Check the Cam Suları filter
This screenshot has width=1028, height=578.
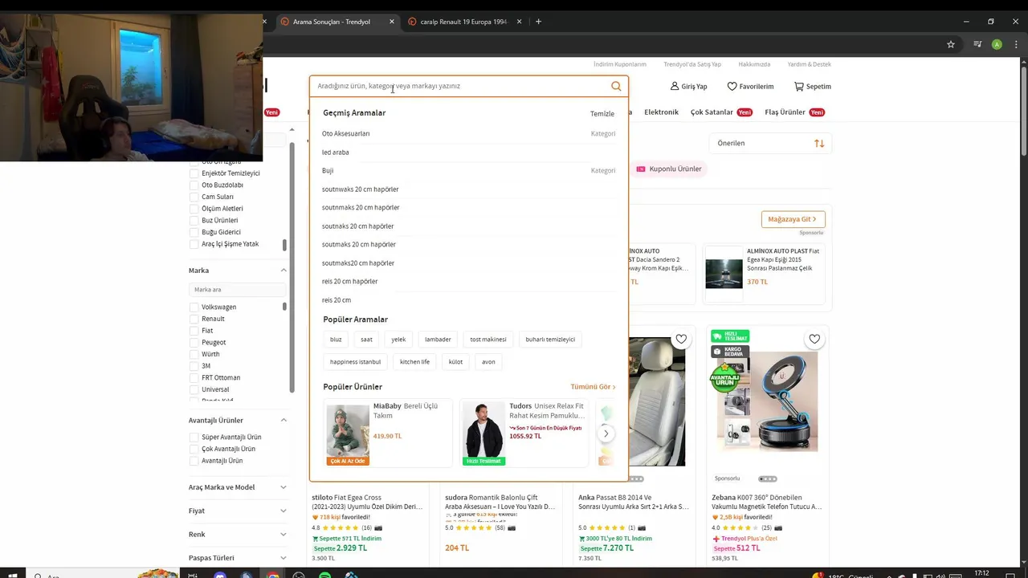pos(194,197)
